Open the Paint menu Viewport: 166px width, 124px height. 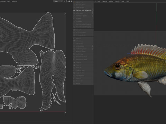pyautogui.click(x=9, y=1)
